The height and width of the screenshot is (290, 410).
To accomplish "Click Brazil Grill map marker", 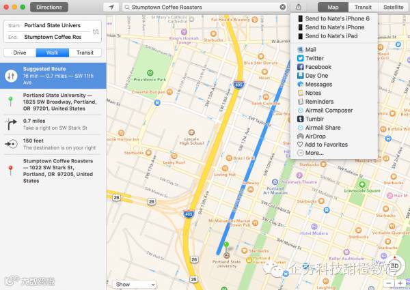I will click(229, 158).
